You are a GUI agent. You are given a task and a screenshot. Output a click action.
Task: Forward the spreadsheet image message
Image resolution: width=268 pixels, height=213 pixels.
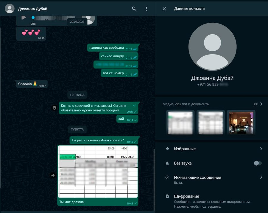pyautogui.click(x=53, y=175)
